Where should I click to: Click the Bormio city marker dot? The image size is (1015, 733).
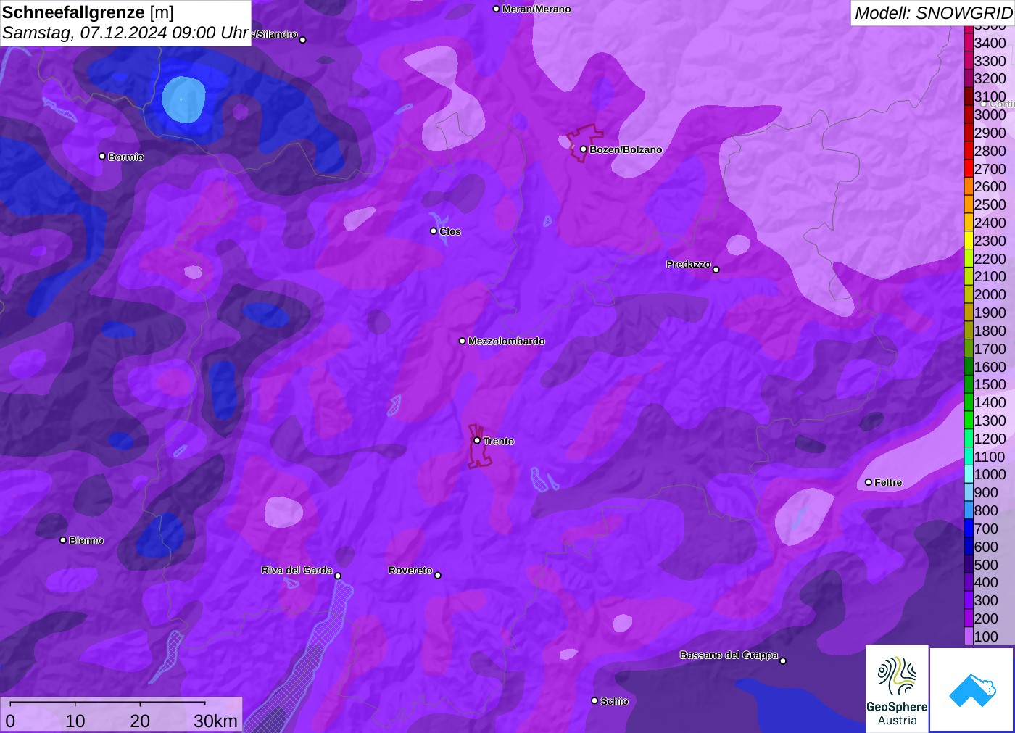102,156
